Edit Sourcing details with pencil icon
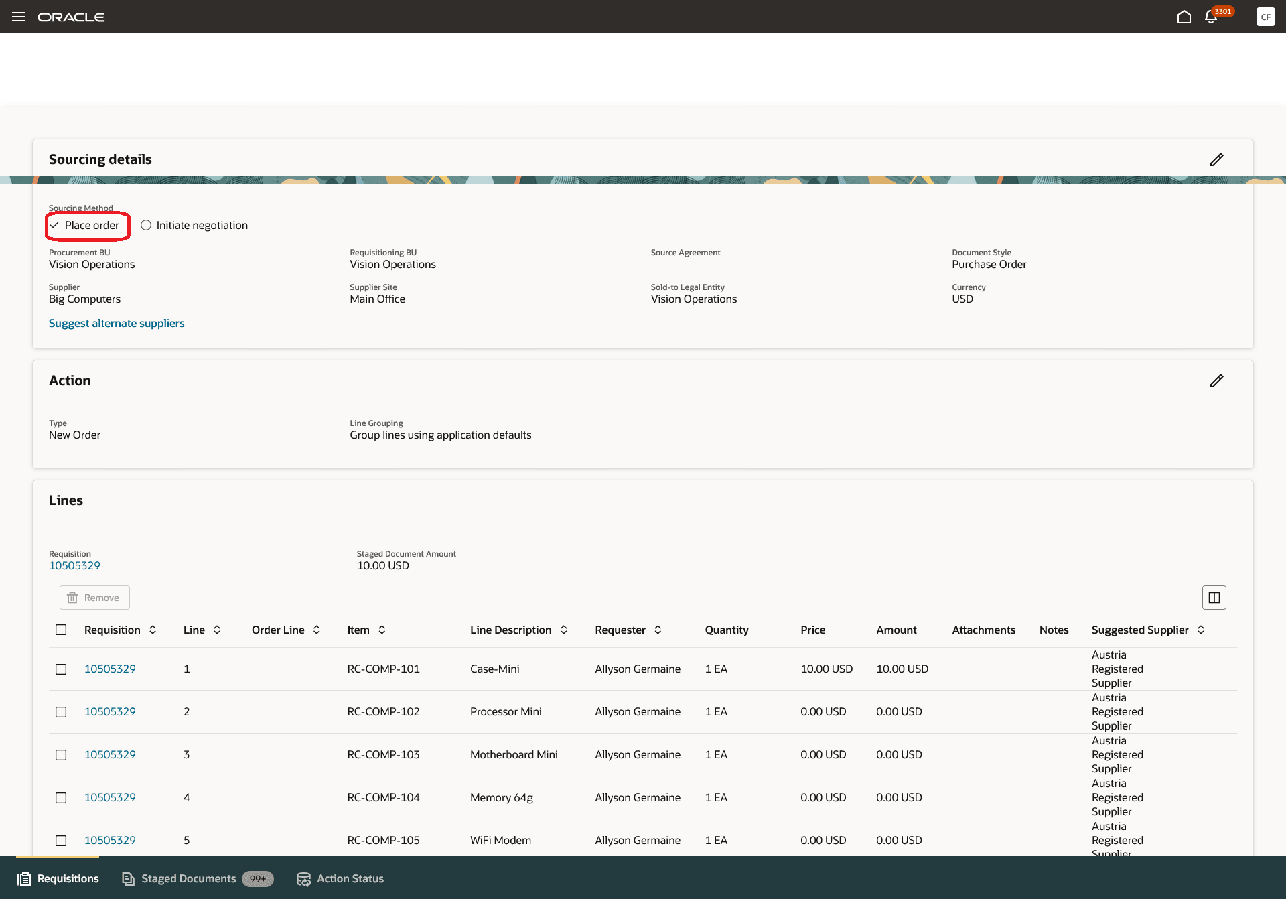The height and width of the screenshot is (899, 1286). pyautogui.click(x=1216, y=159)
